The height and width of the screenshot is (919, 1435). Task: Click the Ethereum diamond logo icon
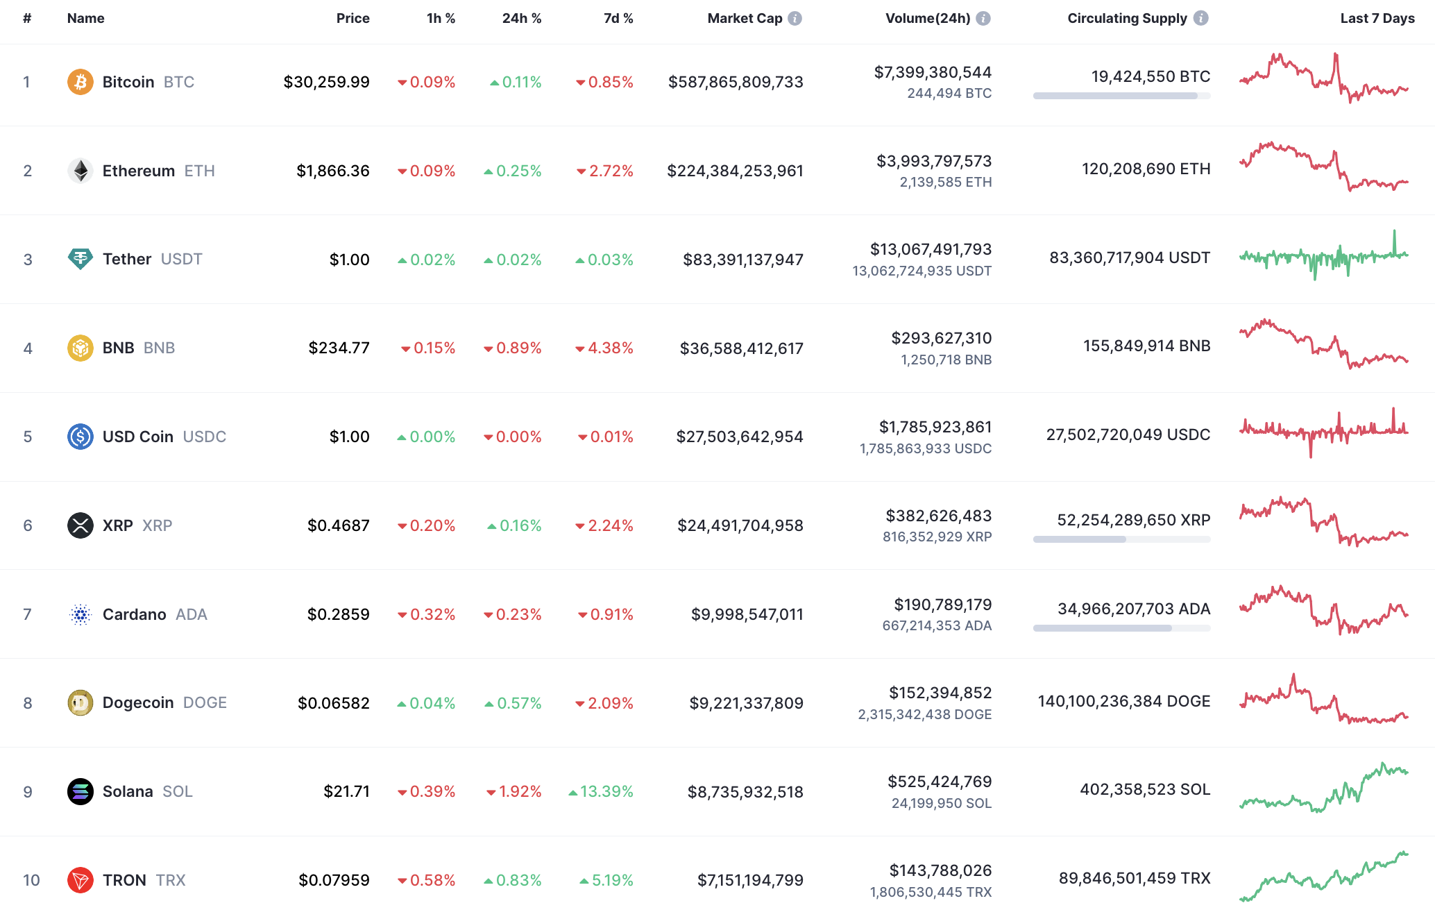coord(80,171)
